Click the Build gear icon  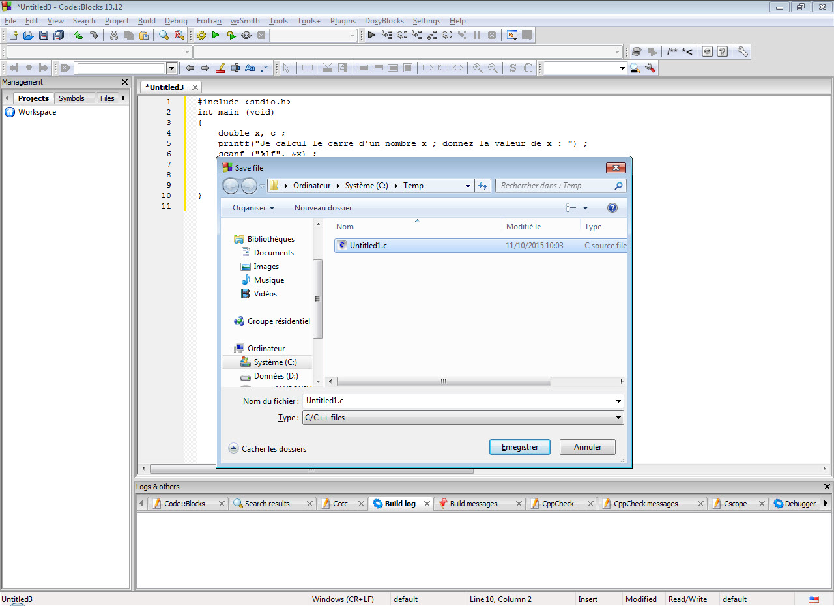pos(201,35)
